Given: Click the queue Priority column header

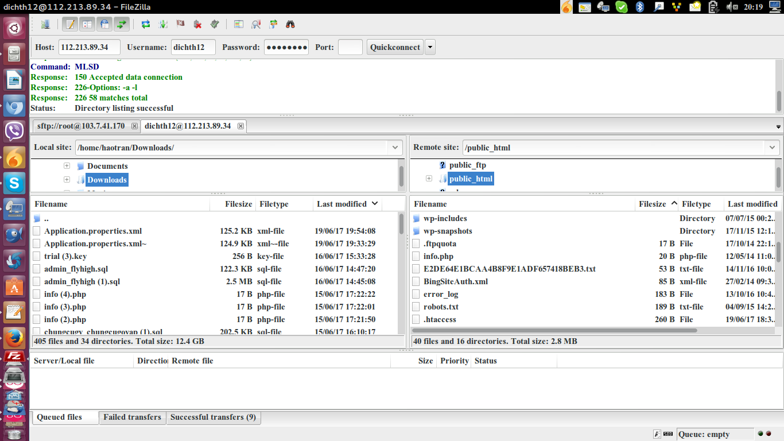Looking at the screenshot, I should click(x=454, y=361).
